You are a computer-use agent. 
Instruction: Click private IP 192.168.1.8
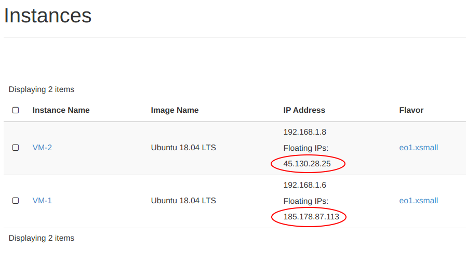click(304, 132)
